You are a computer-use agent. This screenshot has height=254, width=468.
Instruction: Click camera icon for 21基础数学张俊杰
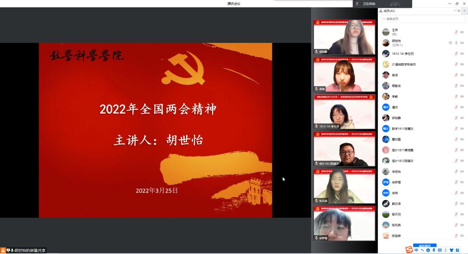462,64
